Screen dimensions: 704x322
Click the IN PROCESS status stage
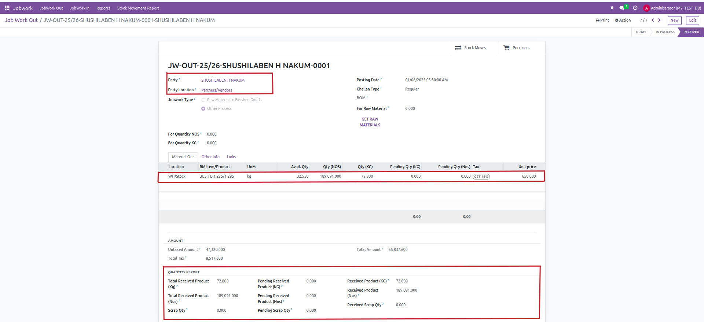tap(665, 32)
